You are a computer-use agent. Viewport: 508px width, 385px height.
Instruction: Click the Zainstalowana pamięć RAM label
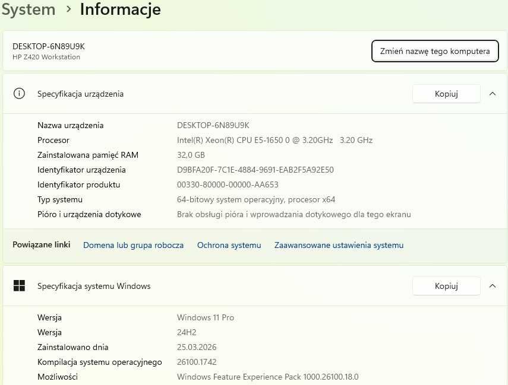(x=88, y=155)
